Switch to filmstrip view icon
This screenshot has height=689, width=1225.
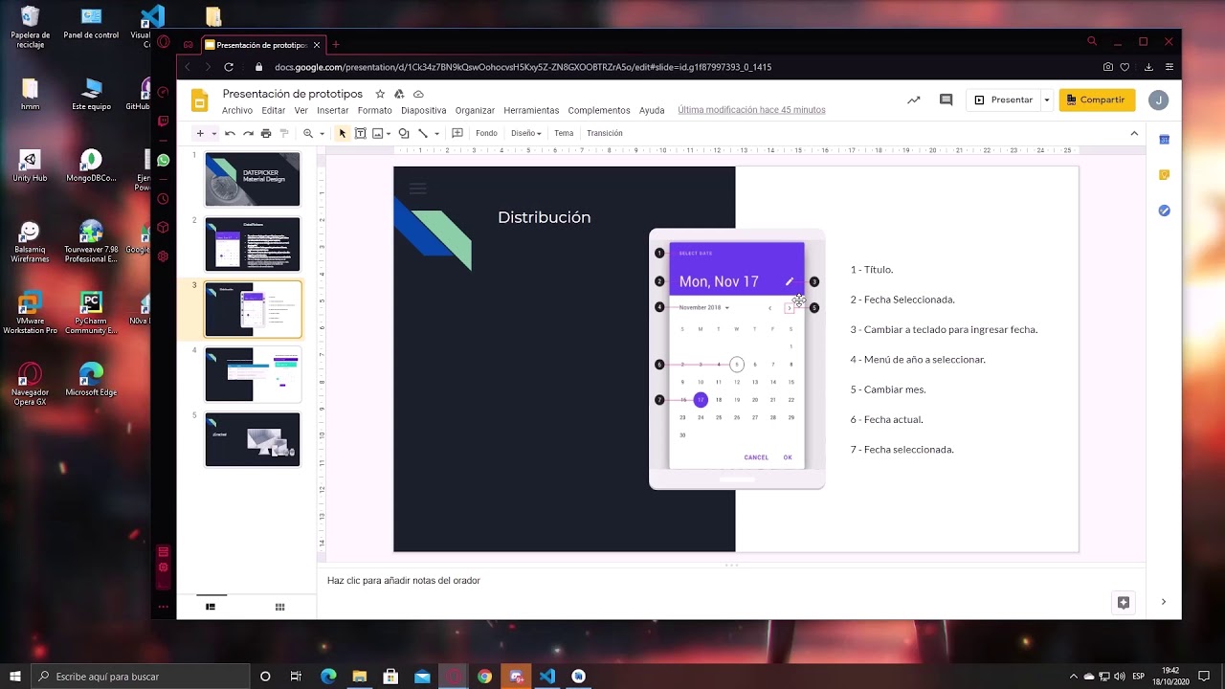pos(211,607)
